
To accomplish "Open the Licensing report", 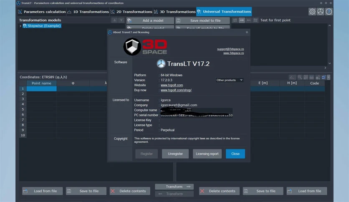I will tap(207, 154).
